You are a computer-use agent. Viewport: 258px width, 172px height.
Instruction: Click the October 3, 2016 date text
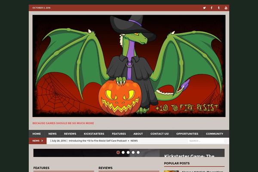pyautogui.click(x=41, y=8)
